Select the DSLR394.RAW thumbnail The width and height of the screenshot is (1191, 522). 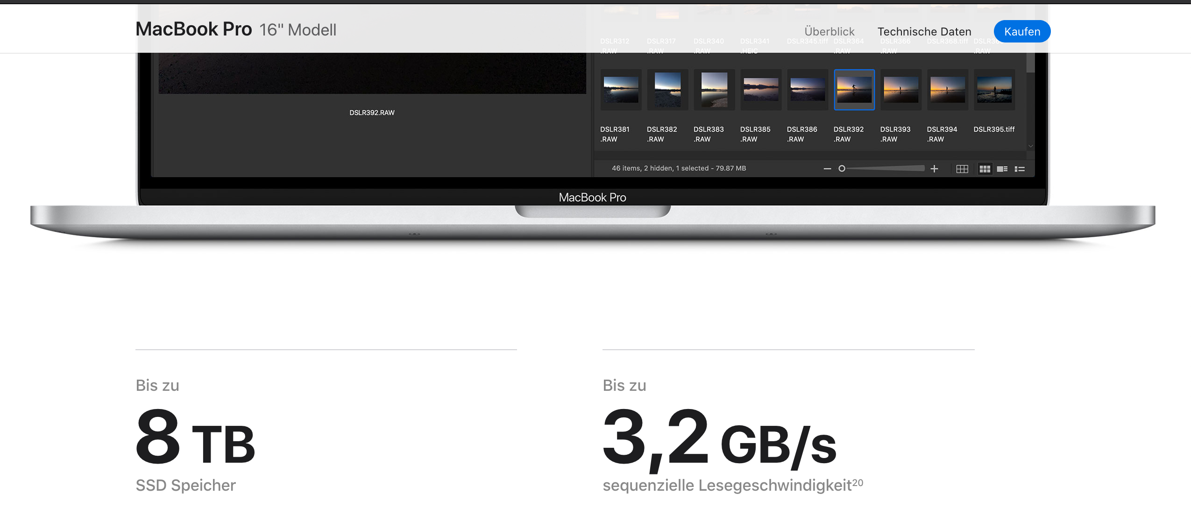click(947, 90)
